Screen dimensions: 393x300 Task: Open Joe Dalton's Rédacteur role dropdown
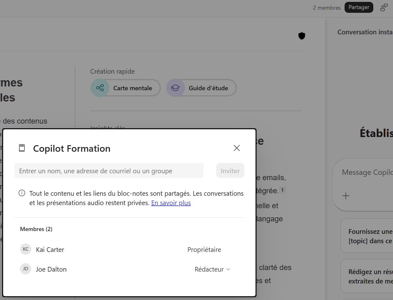[x=212, y=269]
